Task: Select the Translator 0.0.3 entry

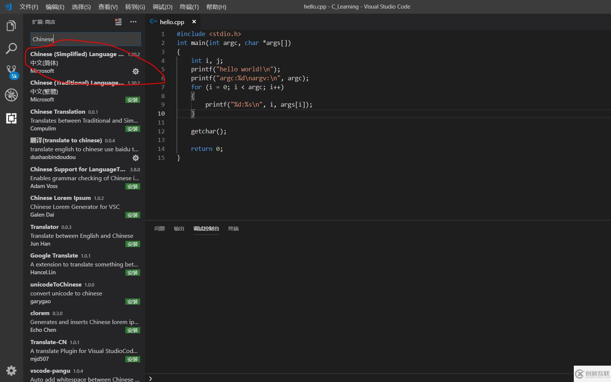Action: coord(84,235)
